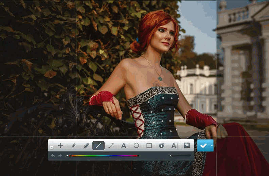Click the toolbar's dotted drag grip
Image resolution: width=269 pixels, height=176 pixels.
coord(52,143)
